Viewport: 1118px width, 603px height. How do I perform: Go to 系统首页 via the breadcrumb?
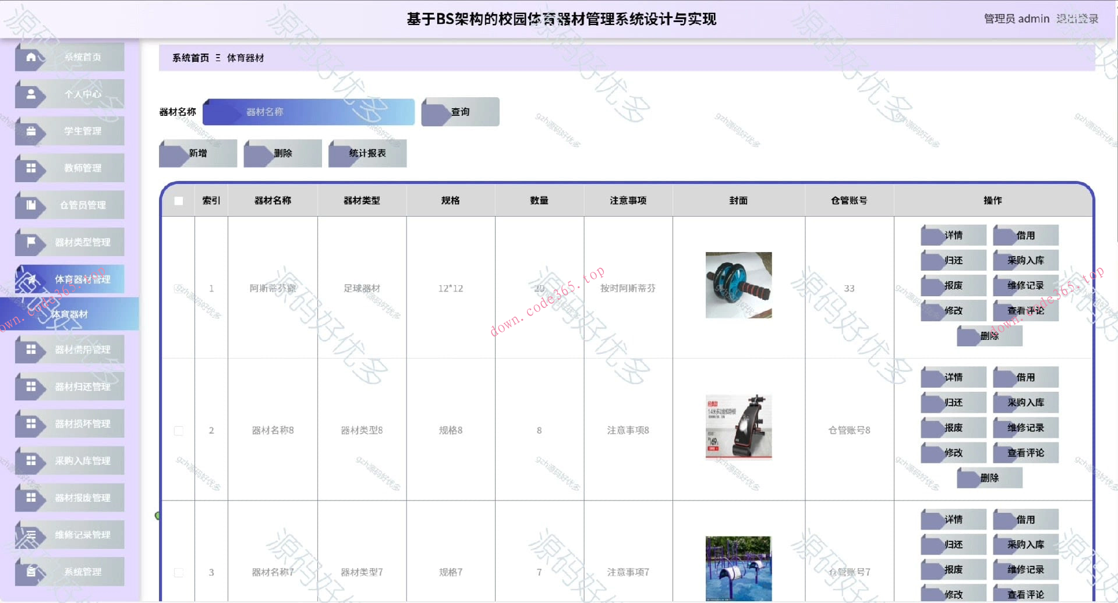coord(190,58)
